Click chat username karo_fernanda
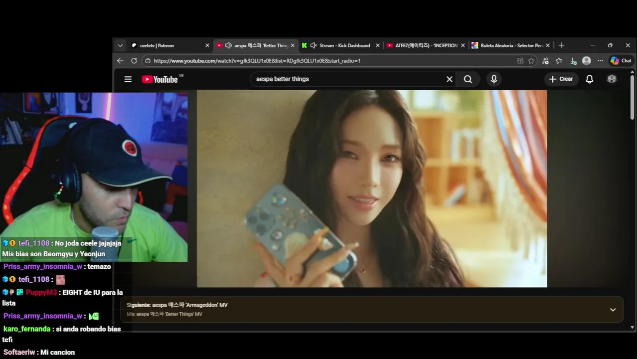 tap(27, 329)
